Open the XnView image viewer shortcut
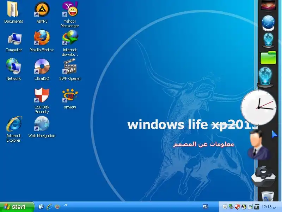The width and height of the screenshot is (282, 212). [x=70, y=99]
